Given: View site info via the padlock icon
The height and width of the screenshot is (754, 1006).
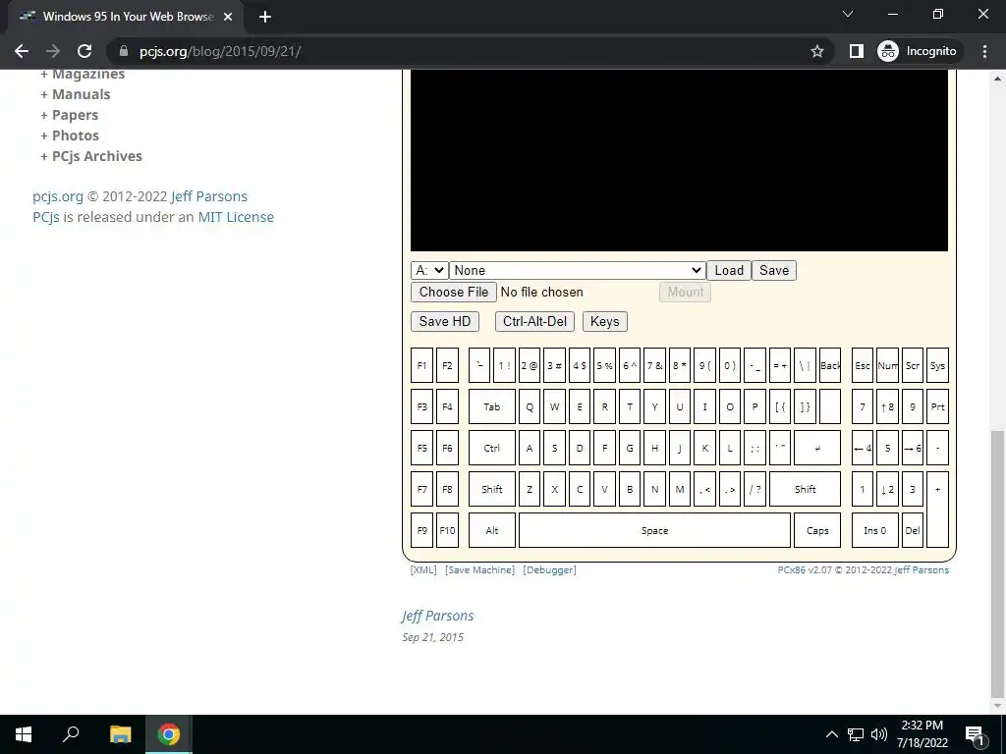Looking at the screenshot, I should 124,51.
